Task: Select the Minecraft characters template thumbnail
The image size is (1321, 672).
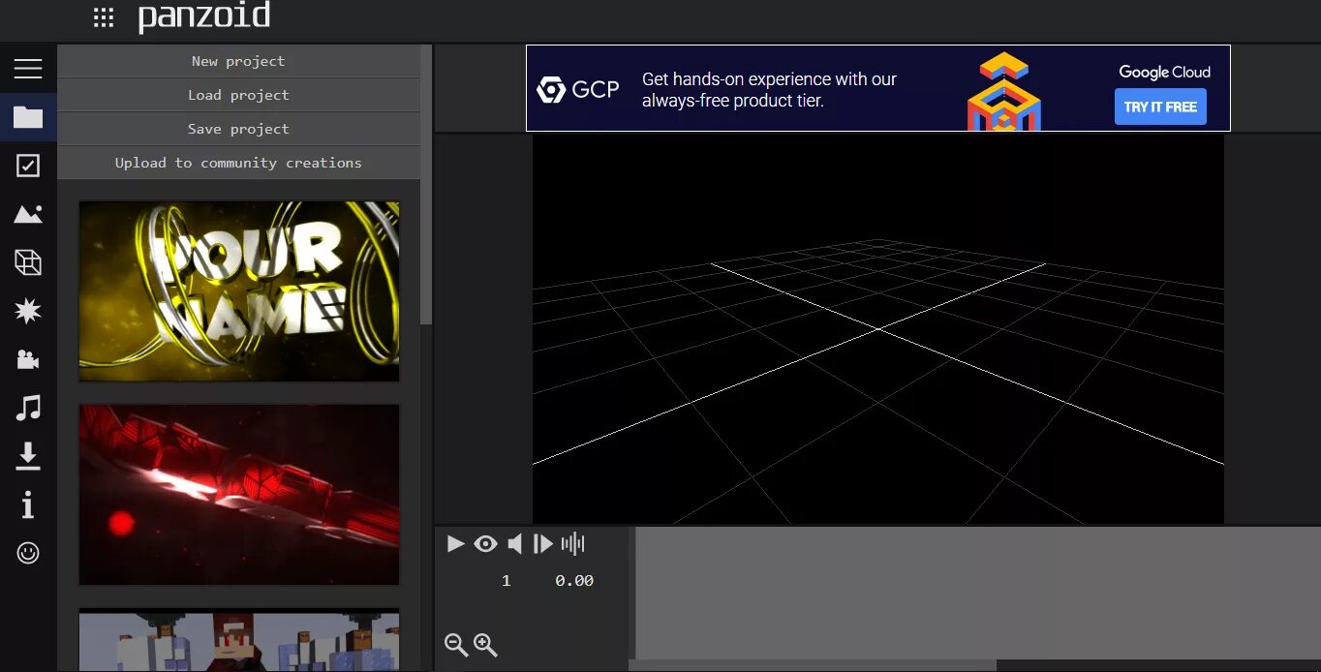Action: coord(239,639)
